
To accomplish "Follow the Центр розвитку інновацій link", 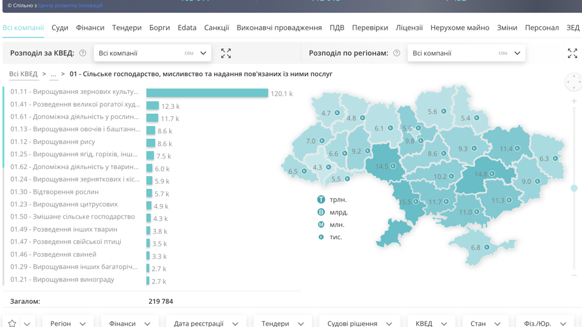I will tap(70, 5).
